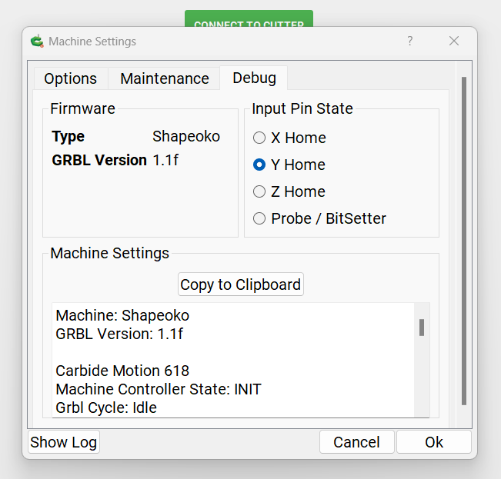Close the Machine Settings dialog
This screenshot has width=501, height=479.
tap(454, 42)
